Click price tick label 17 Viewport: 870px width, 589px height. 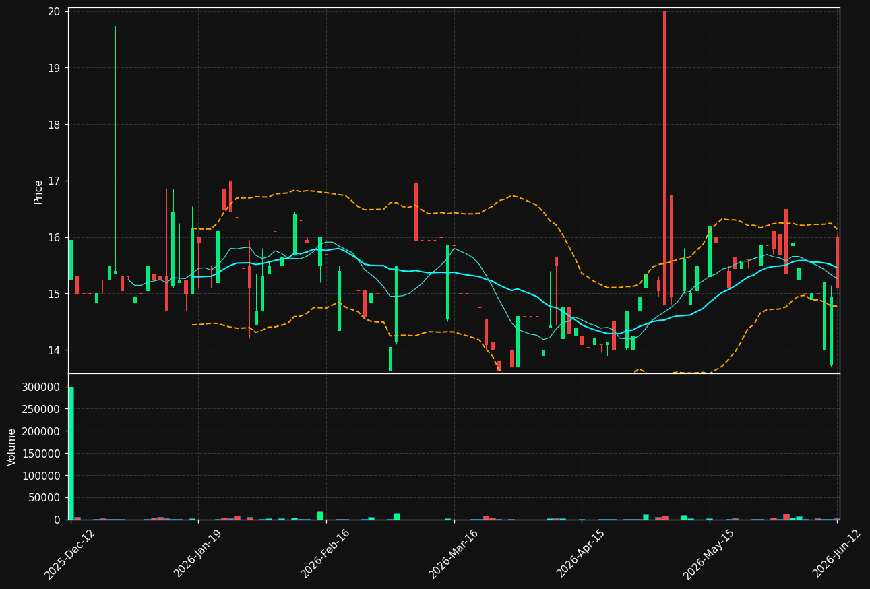point(54,181)
